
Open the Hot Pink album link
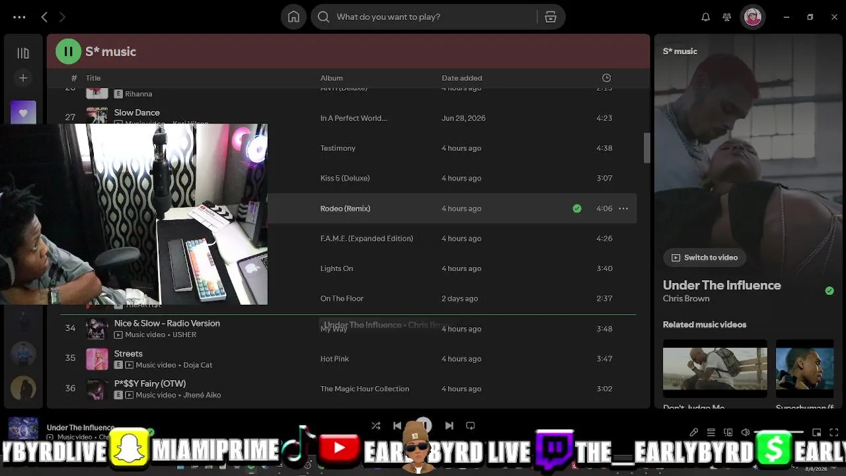coord(334,359)
